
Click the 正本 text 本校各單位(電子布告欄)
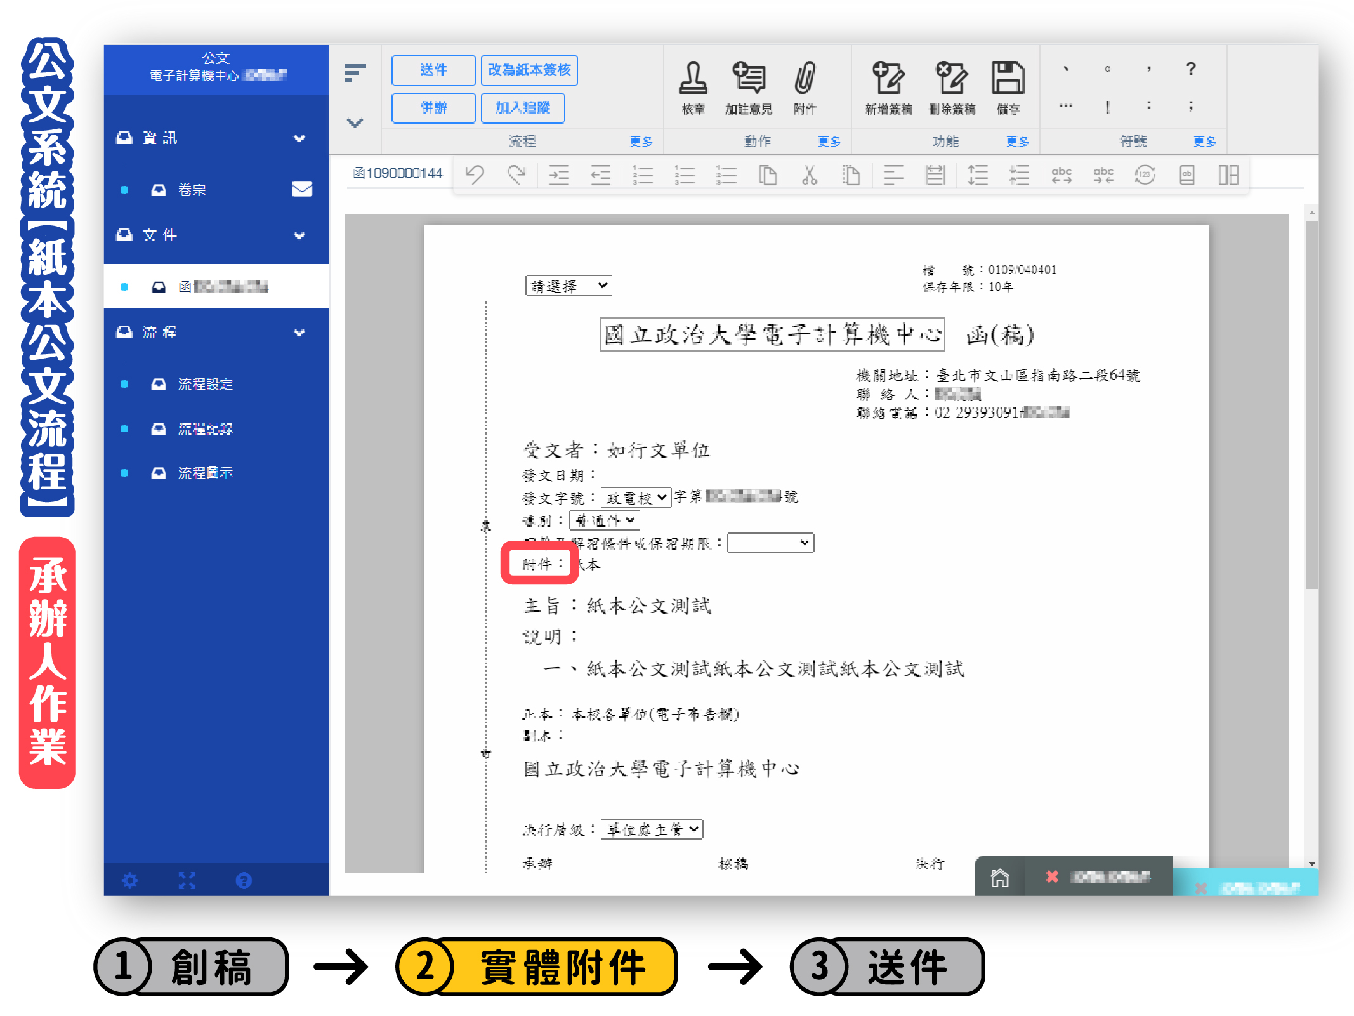coord(655,714)
